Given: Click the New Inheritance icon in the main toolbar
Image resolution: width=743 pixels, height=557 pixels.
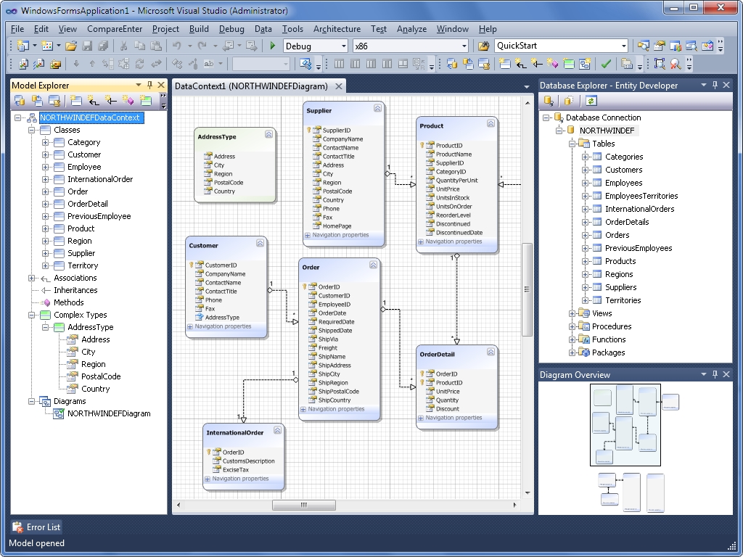Looking at the screenshot, I should coord(536,64).
